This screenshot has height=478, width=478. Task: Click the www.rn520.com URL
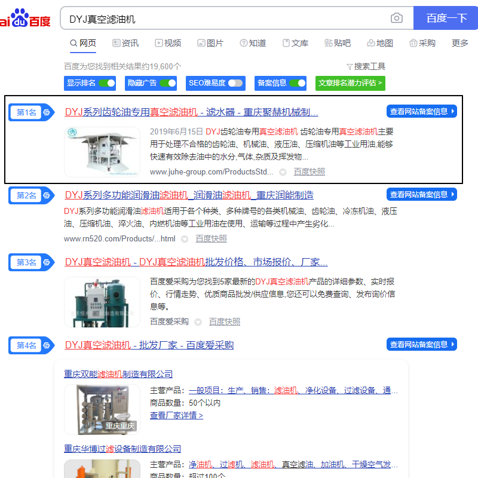coord(119,238)
